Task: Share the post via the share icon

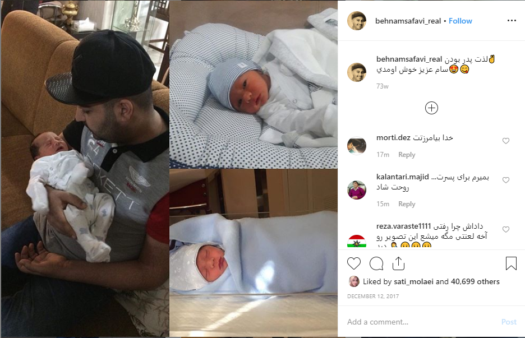Action: (398, 263)
